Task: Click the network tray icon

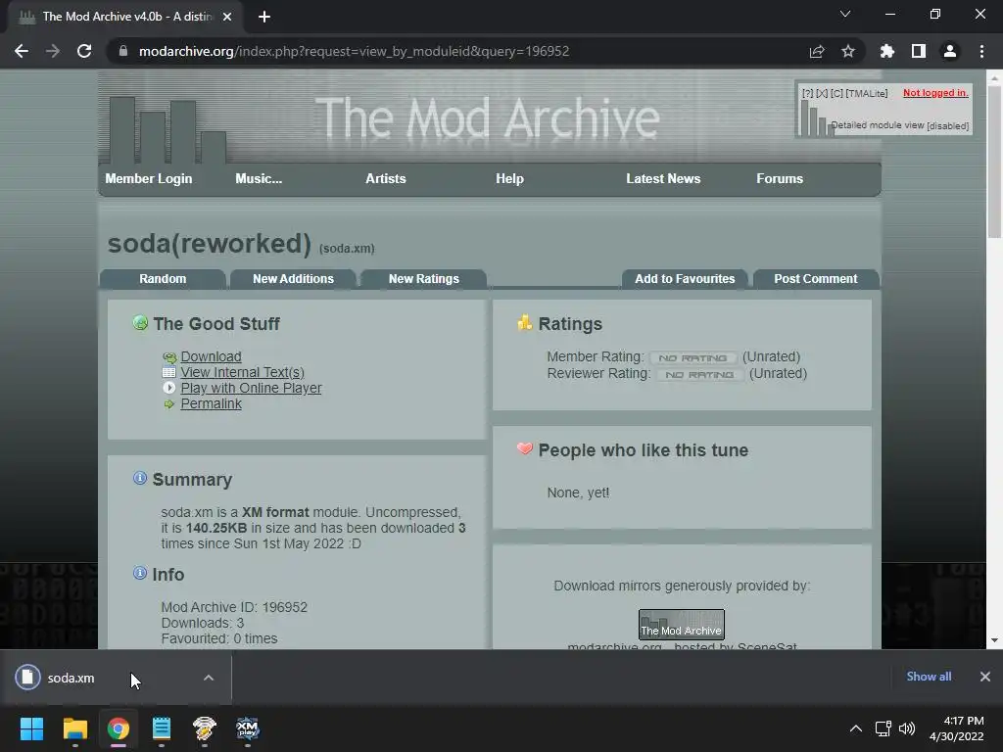Action: (884, 728)
